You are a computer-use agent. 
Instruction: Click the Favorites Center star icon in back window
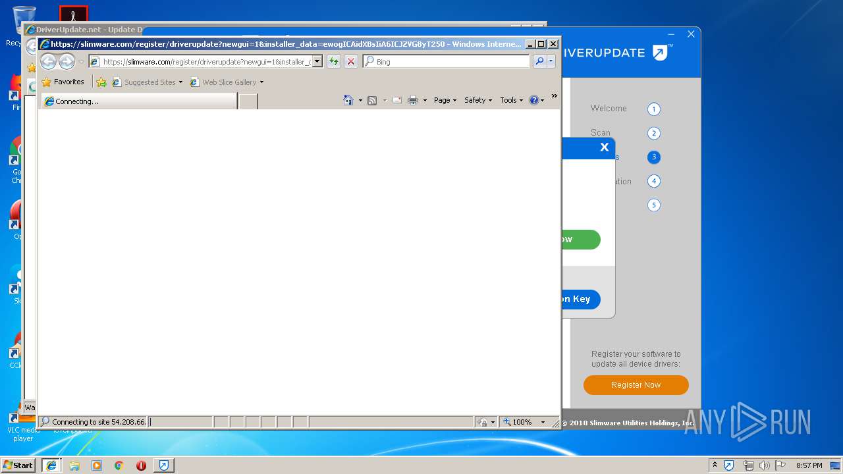point(31,67)
